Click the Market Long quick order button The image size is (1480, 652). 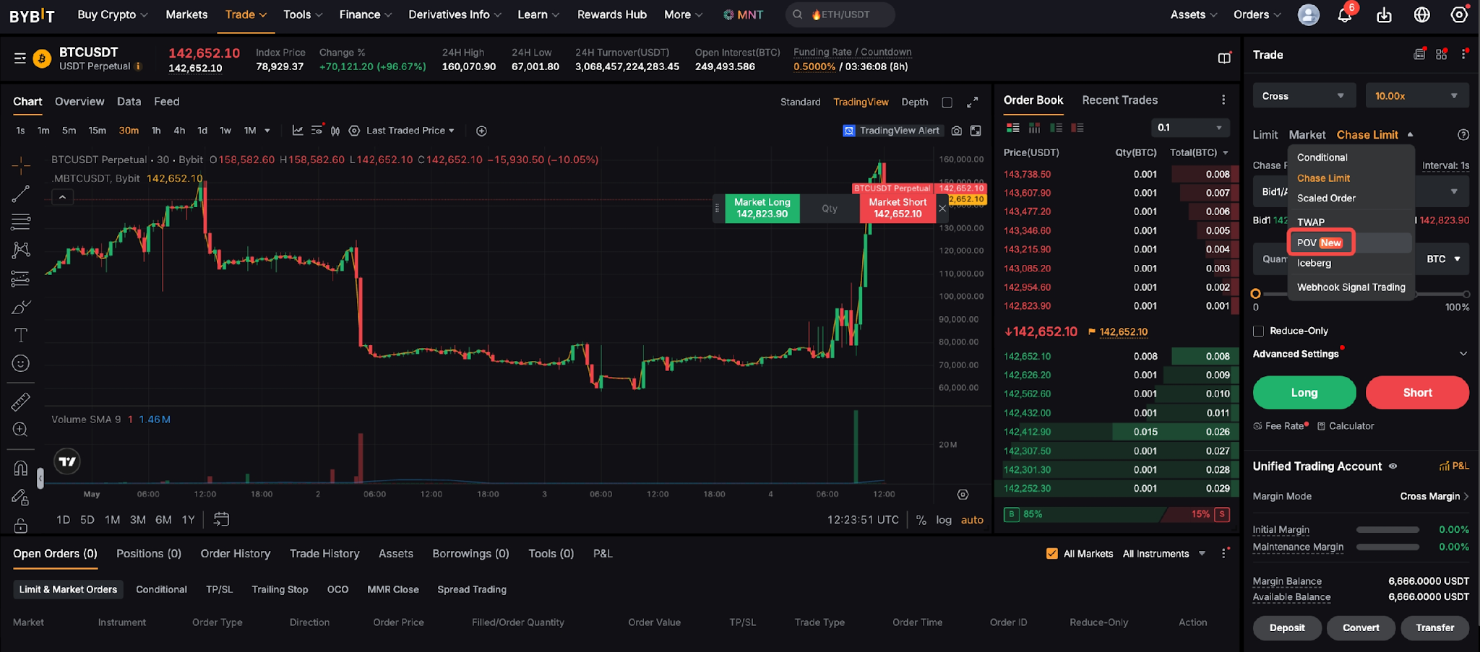click(x=762, y=208)
